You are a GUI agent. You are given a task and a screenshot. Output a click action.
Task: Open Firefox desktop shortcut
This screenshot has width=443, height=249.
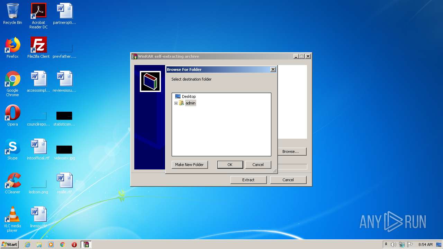[12, 48]
